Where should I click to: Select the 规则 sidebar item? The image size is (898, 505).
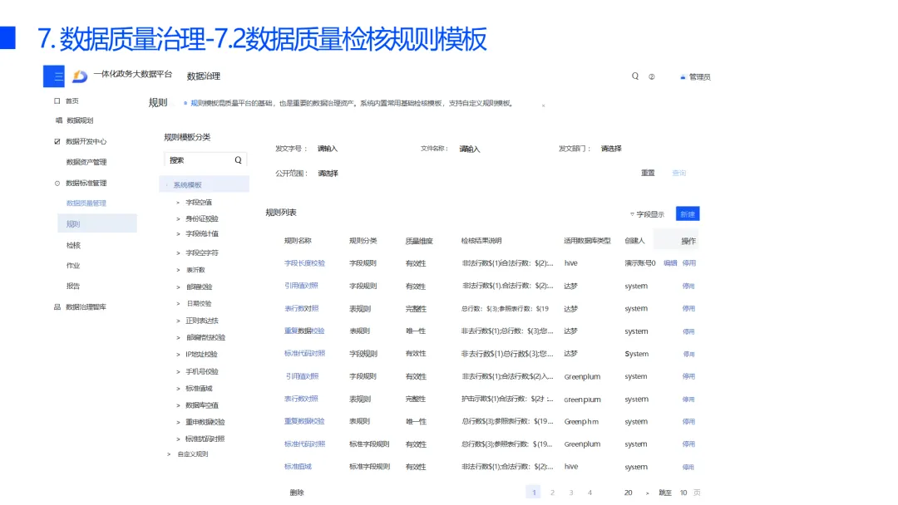[97, 223]
